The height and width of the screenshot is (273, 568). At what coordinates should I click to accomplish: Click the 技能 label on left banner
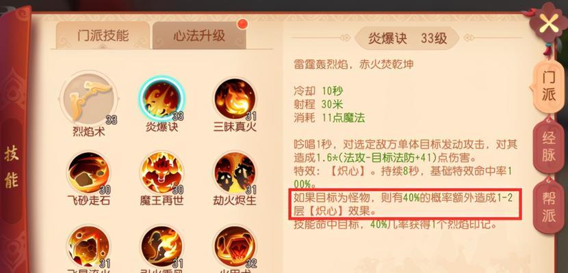click(x=12, y=167)
